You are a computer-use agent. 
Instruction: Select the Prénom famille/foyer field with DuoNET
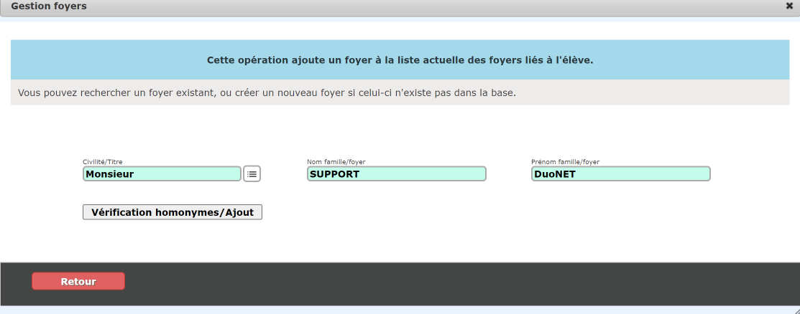tap(620, 173)
